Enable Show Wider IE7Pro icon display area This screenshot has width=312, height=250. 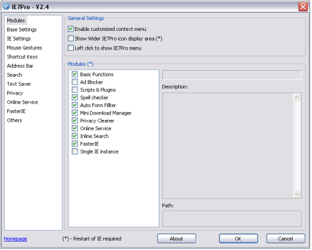(71, 38)
